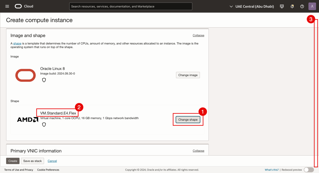Launch the Cloud Shell console icon
Image resolution: width=319 pixels, height=173 pixels.
[x=282, y=6]
